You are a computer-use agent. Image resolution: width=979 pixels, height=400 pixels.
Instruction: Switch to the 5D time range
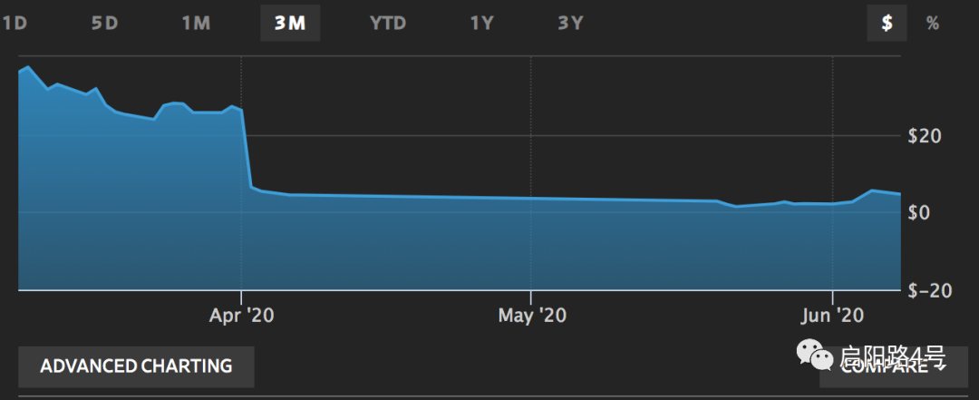(x=105, y=24)
